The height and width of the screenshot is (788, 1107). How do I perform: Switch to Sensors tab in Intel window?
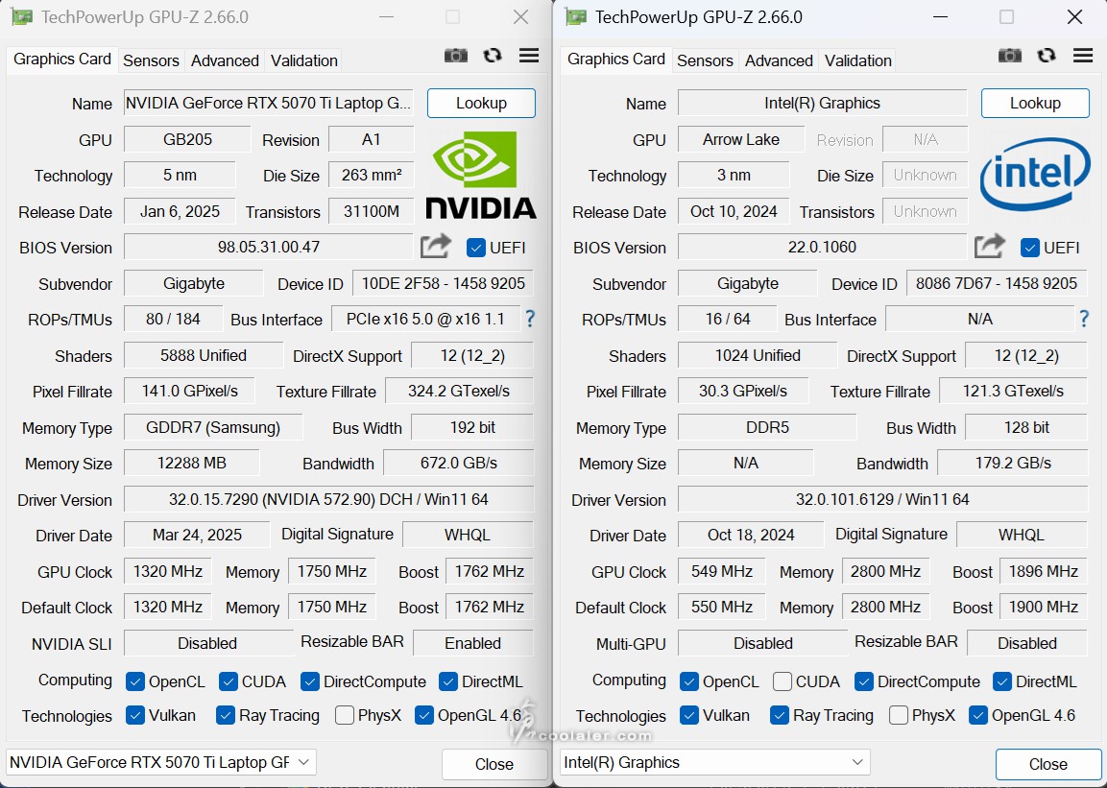tap(706, 60)
